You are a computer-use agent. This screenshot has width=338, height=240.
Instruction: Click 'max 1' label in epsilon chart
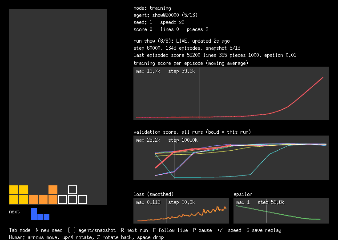[243, 203]
